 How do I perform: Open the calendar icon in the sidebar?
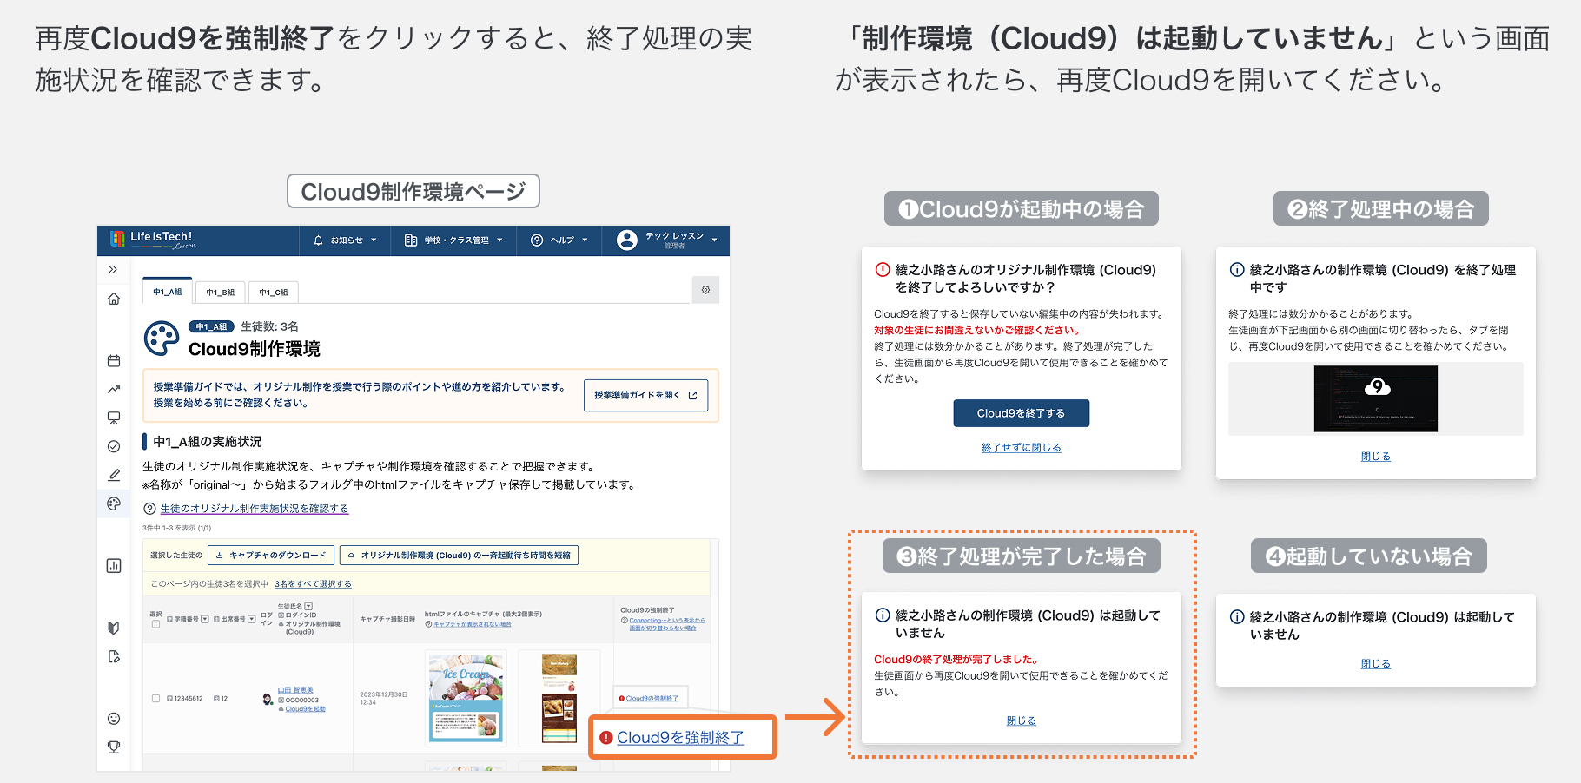coord(114,360)
